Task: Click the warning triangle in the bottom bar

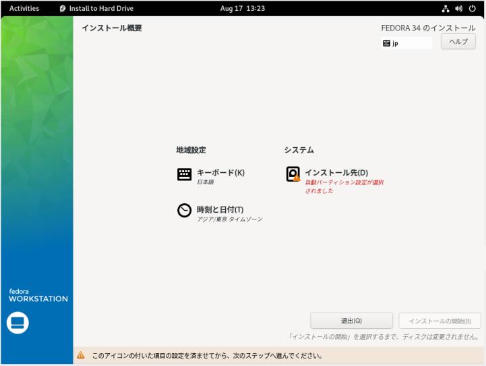Action: click(x=81, y=355)
